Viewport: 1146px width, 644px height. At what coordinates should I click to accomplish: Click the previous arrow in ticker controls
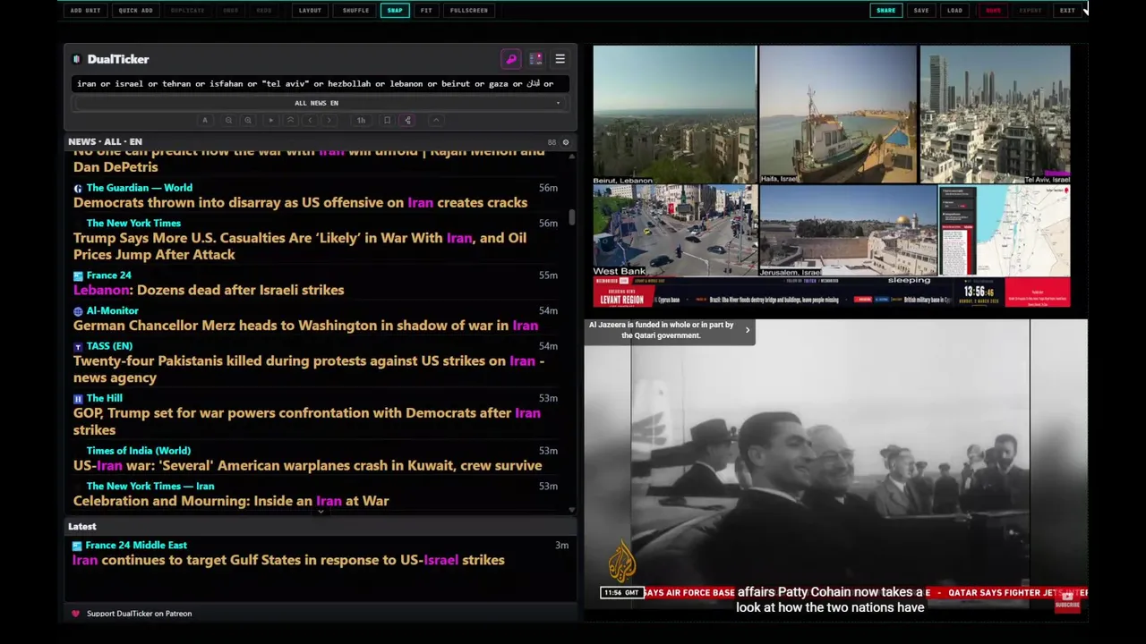pos(310,120)
